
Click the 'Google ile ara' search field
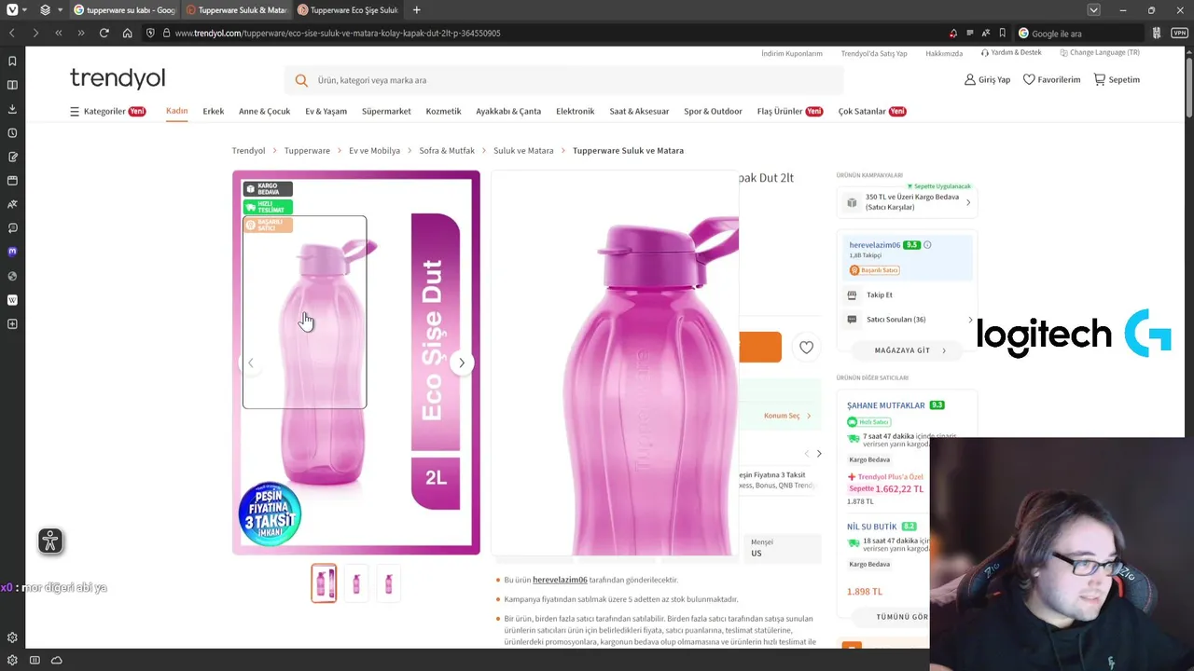(x=1078, y=33)
